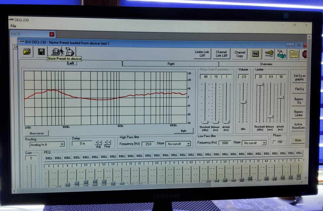Click the Right button below the EQ graph

pyautogui.click(x=184, y=131)
